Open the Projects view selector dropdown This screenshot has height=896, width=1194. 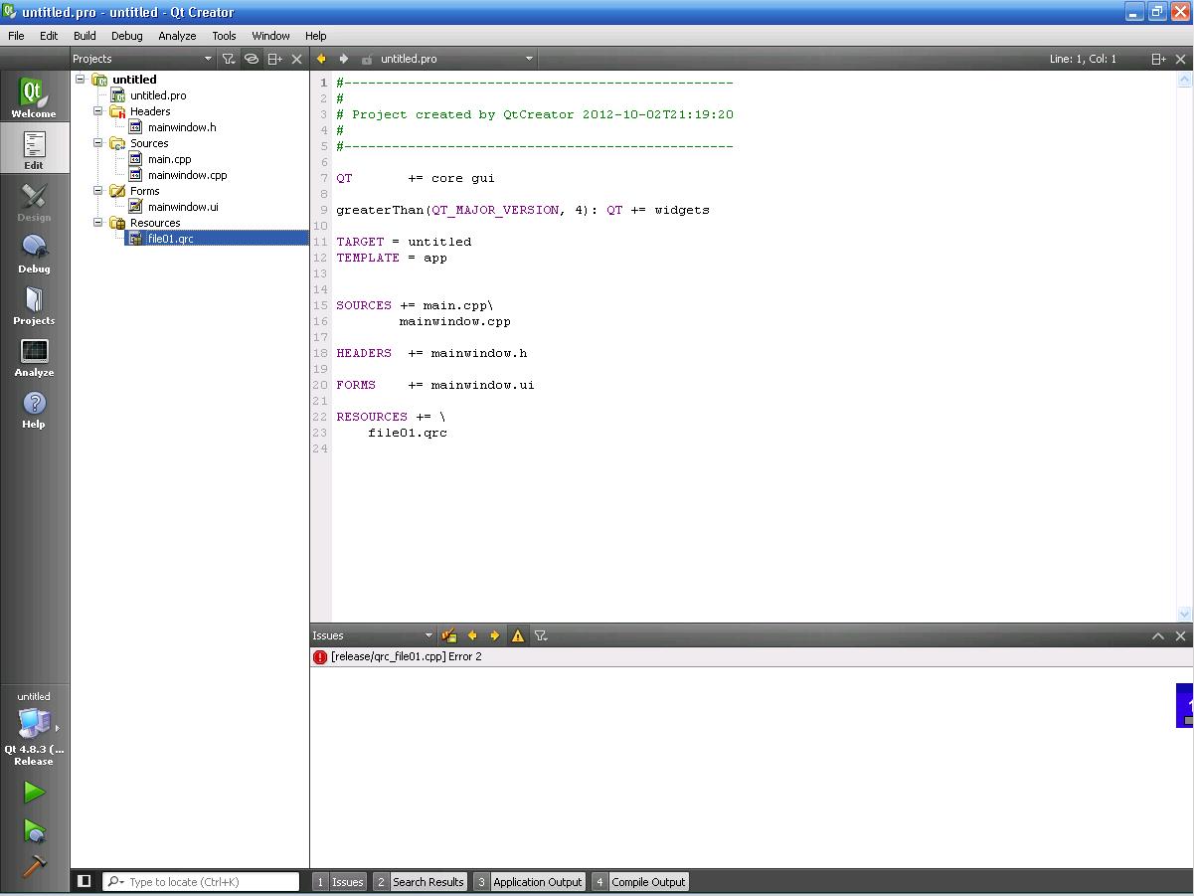click(x=208, y=59)
